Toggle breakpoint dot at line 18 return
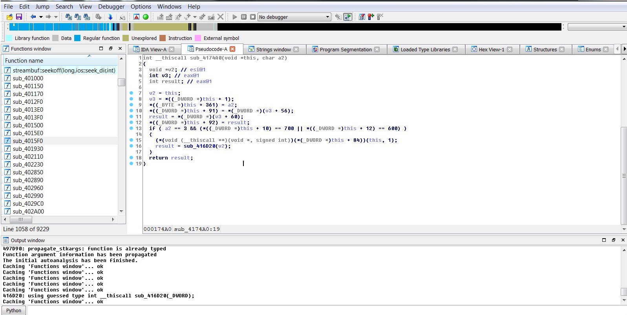 [x=132, y=158]
